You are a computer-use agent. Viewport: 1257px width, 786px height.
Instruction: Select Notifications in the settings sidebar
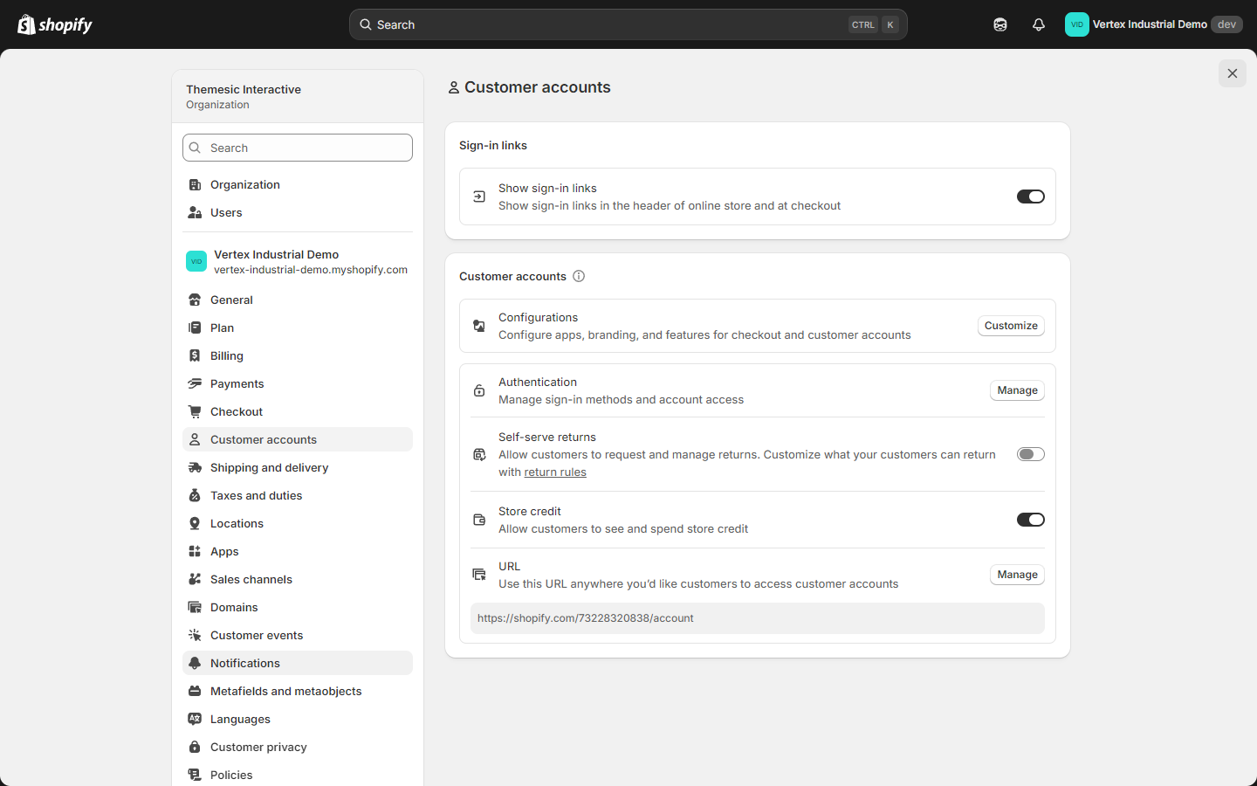tap(298, 663)
